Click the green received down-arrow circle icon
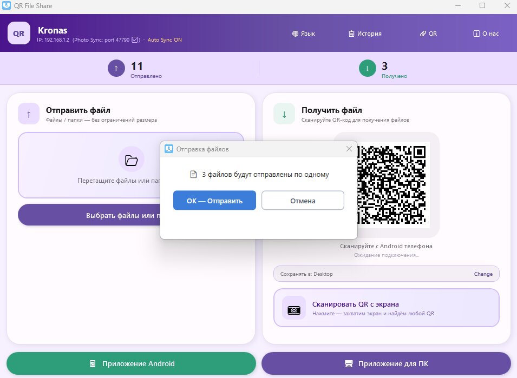Screen dimensions: 517x378 pos(367,68)
